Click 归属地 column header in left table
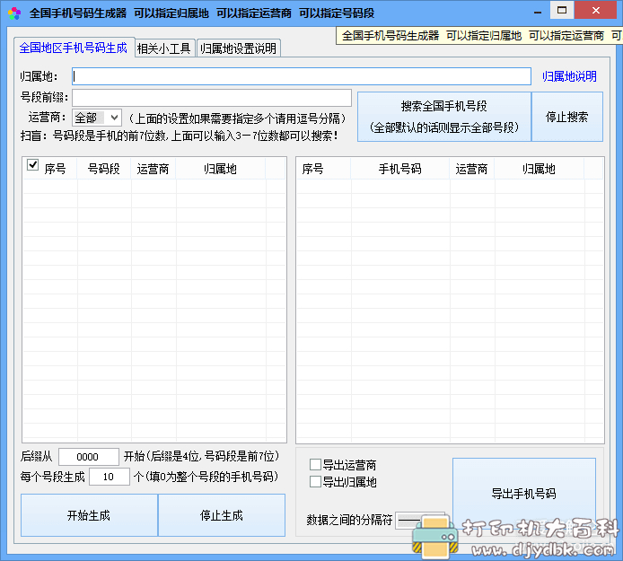Image resolution: width=623 pixels, height=561 pixels. (221, 169)
